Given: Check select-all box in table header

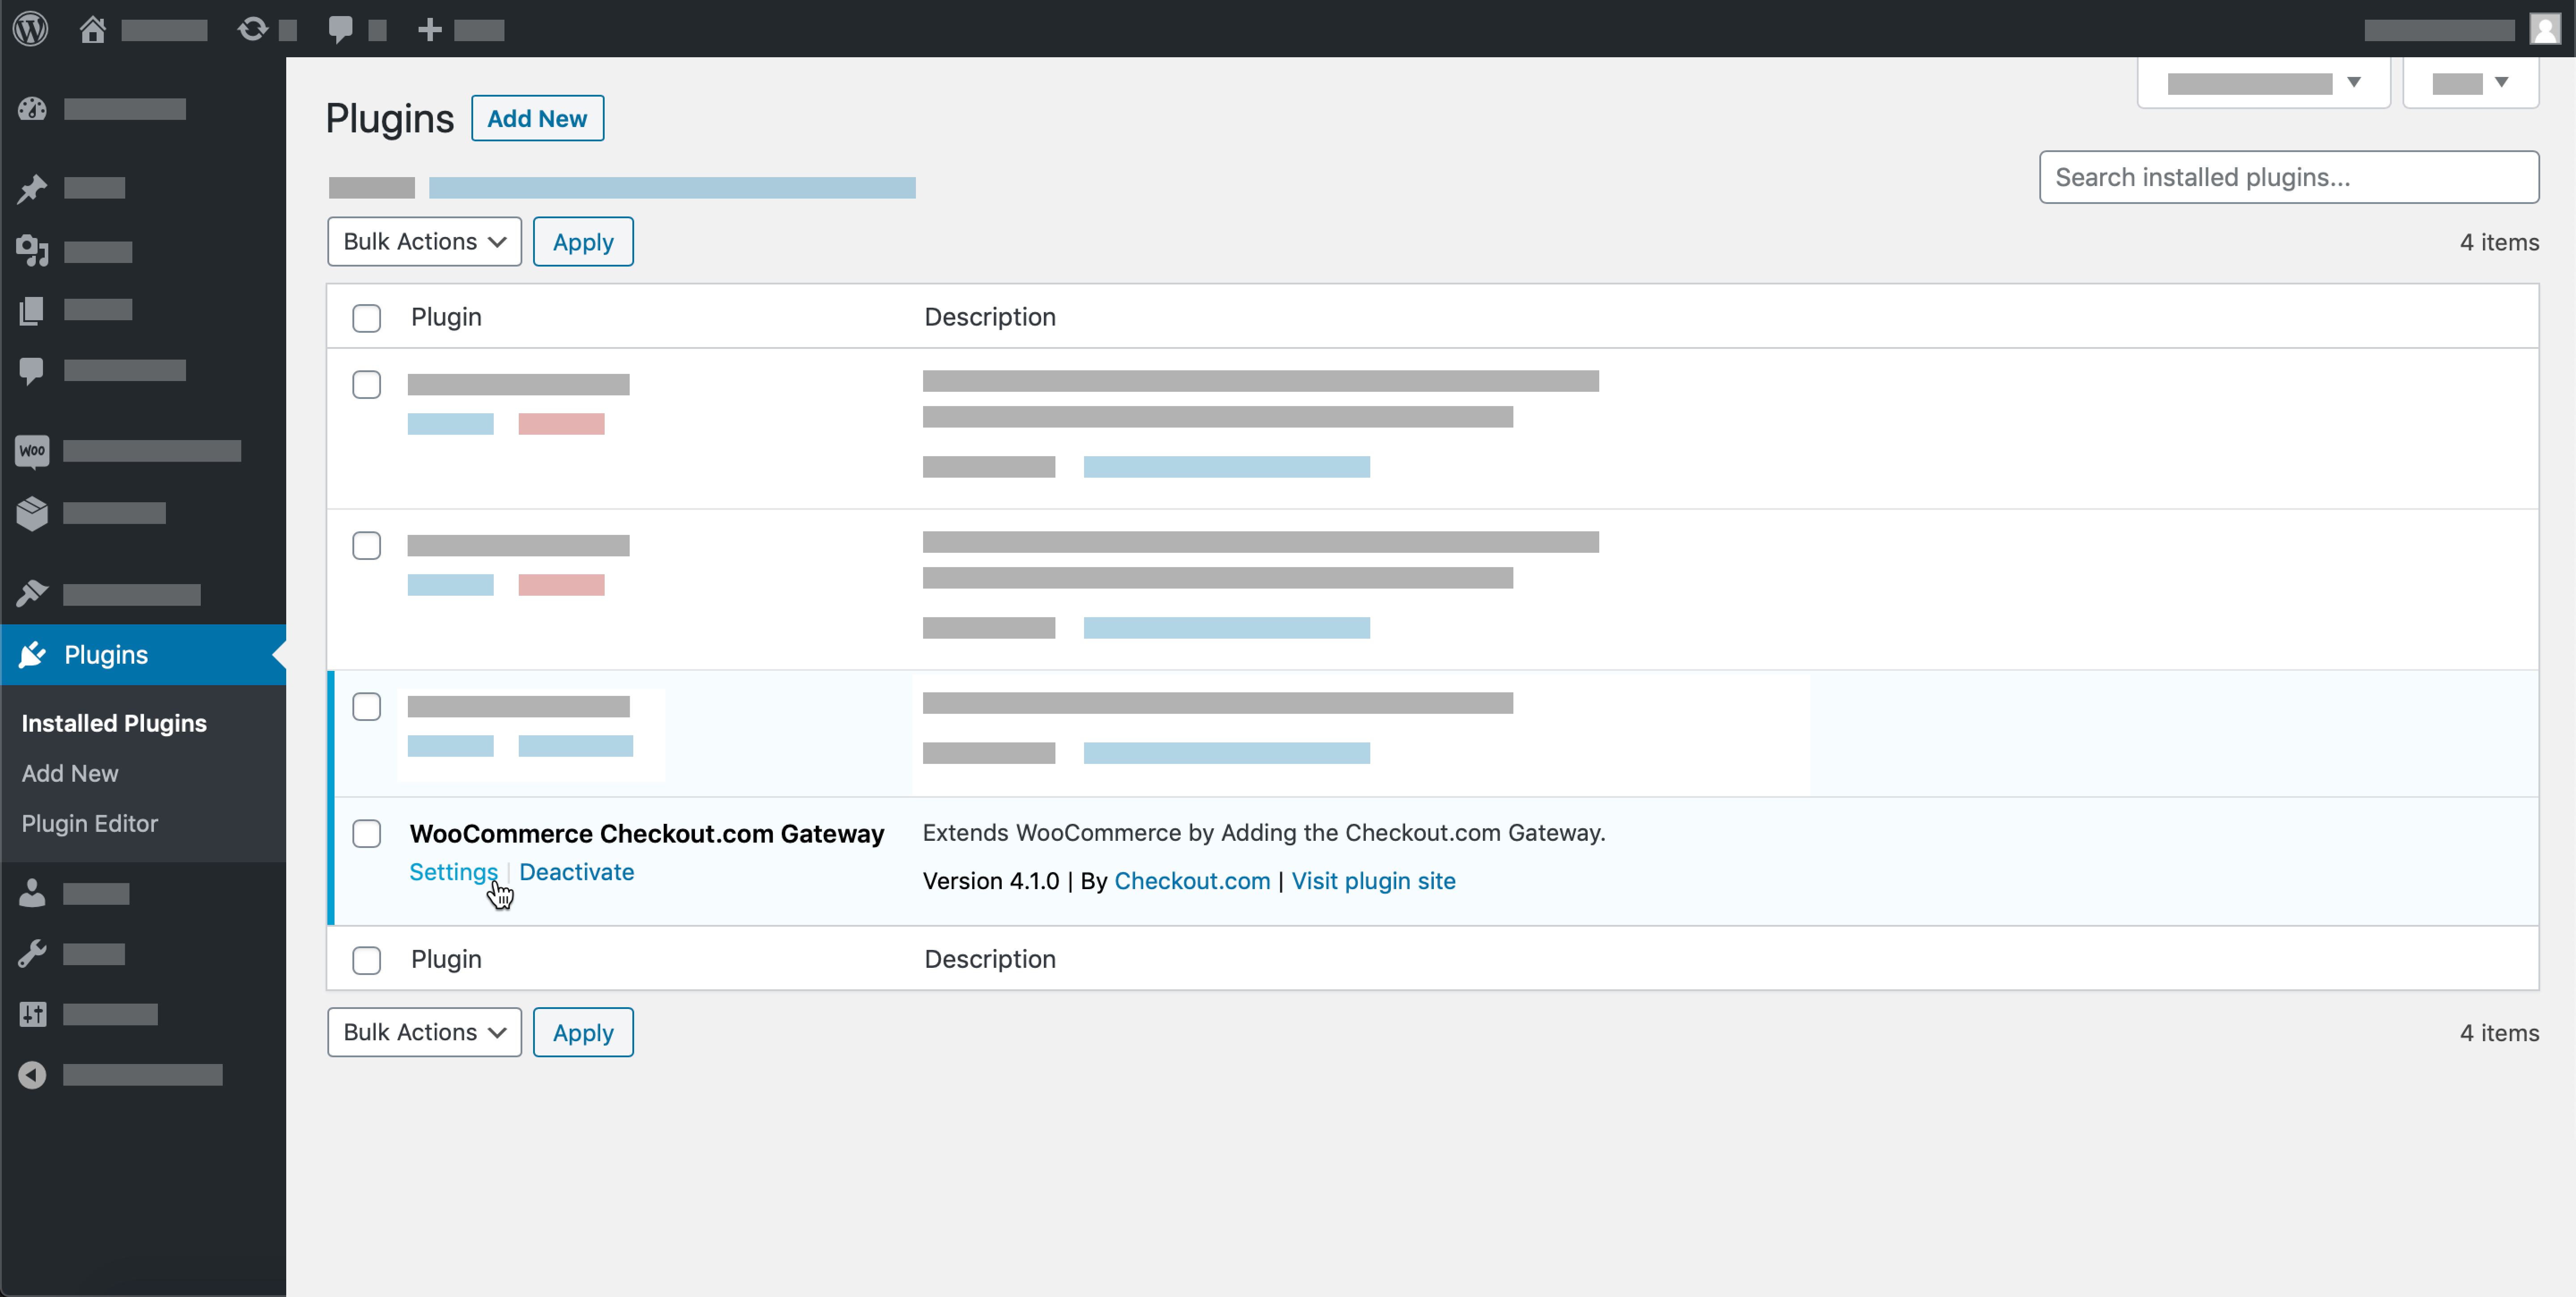Looking at the screenshot, I should [x=367, y=318].
